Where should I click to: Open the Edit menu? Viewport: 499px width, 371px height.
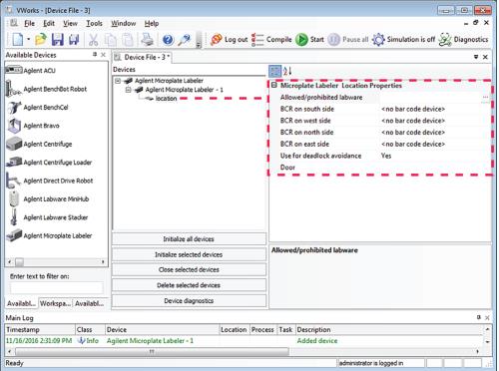click(x=49, y=24)
